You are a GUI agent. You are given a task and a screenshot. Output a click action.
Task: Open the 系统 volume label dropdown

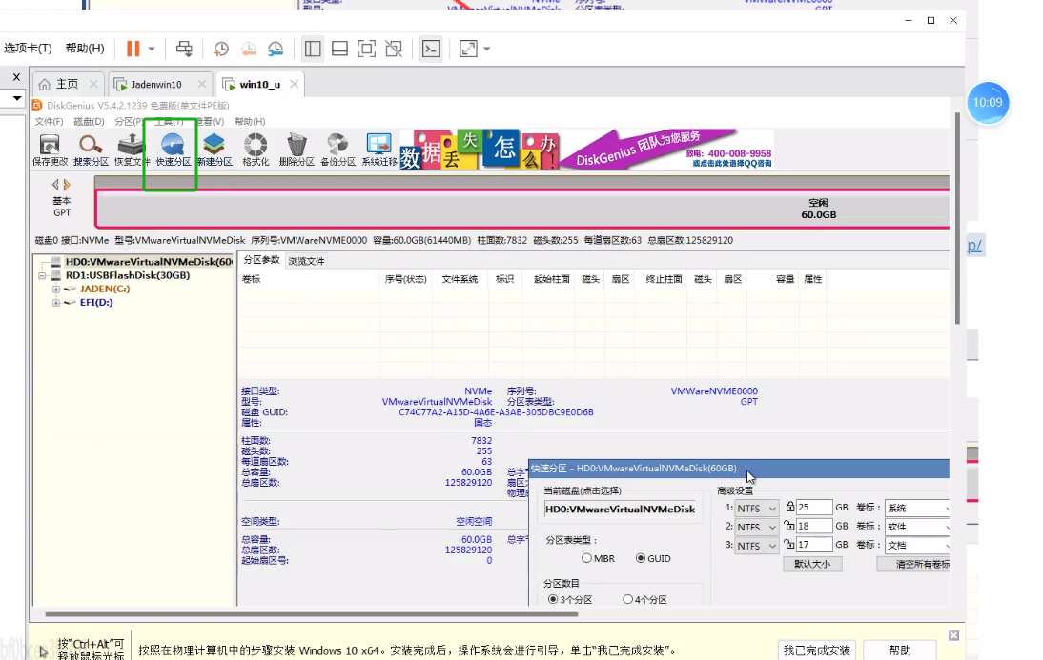point(917,508)
